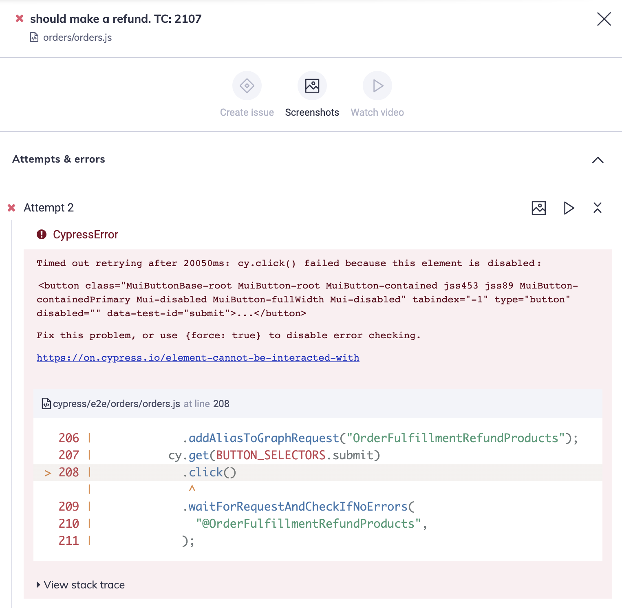Click the file icon in the code snippet header
Screen dimensions: 622x608
click(x=46, y=404)
